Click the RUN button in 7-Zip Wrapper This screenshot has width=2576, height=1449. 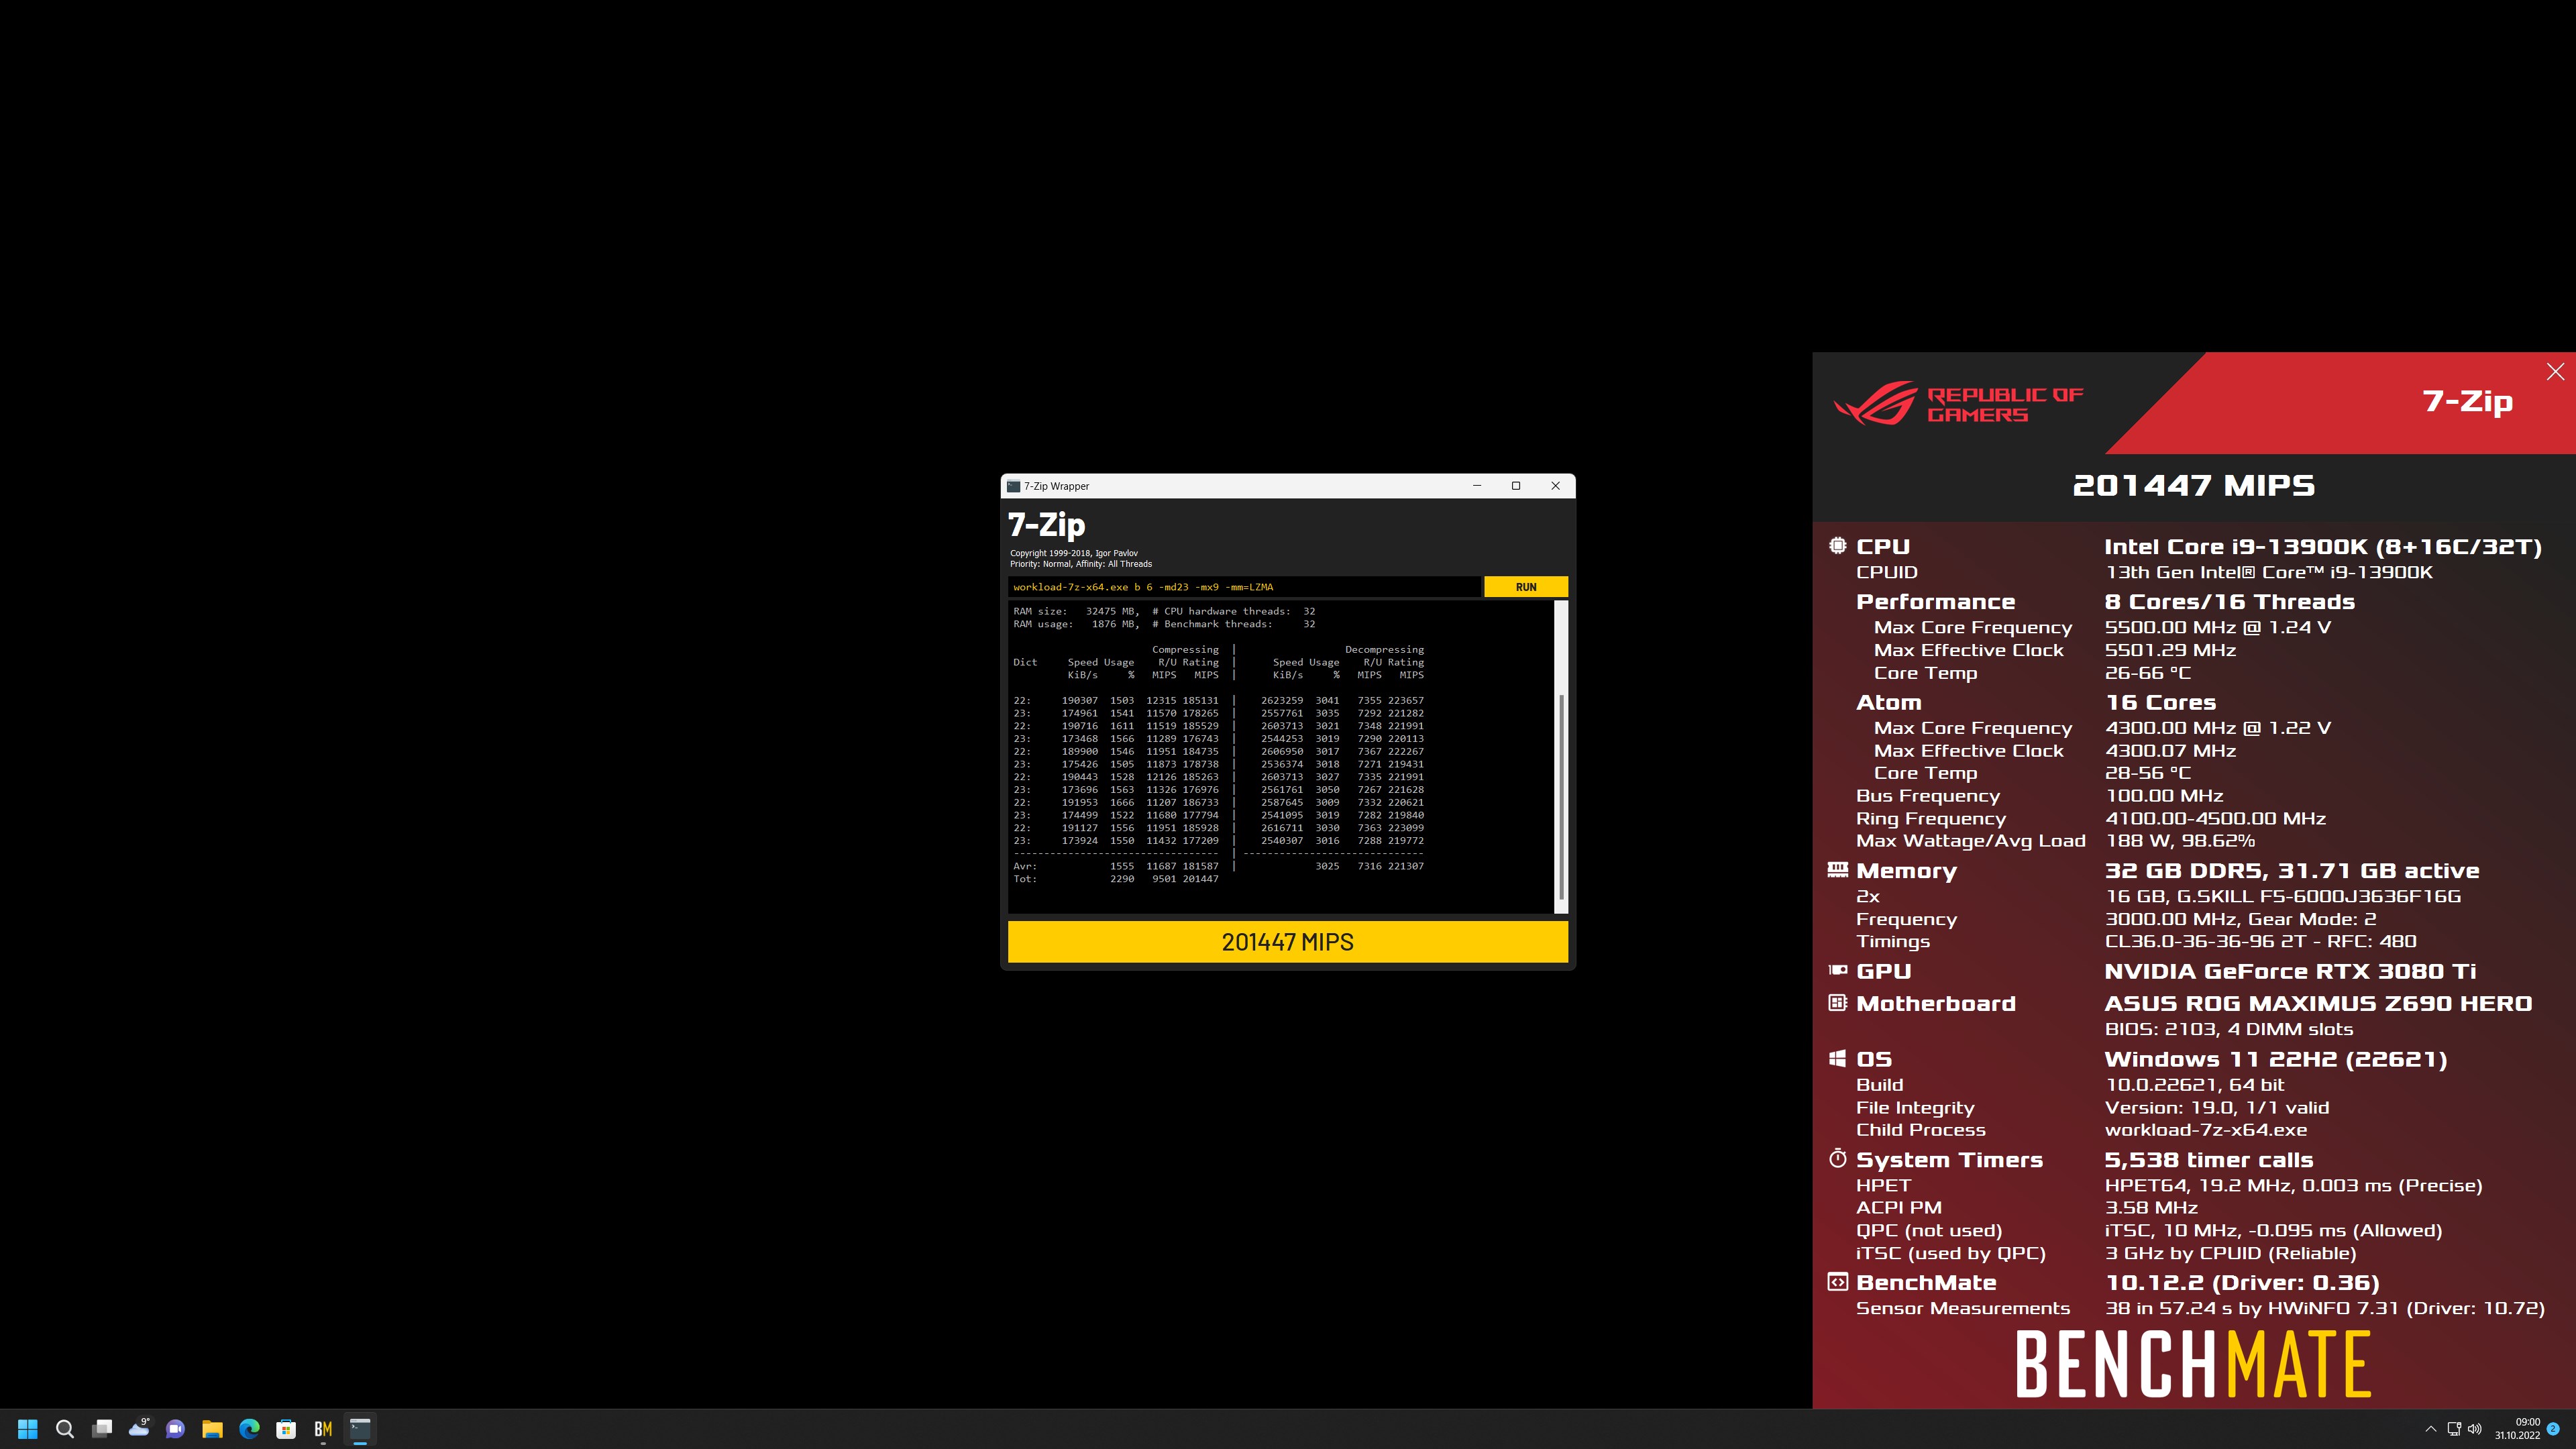click(1525, 587)
